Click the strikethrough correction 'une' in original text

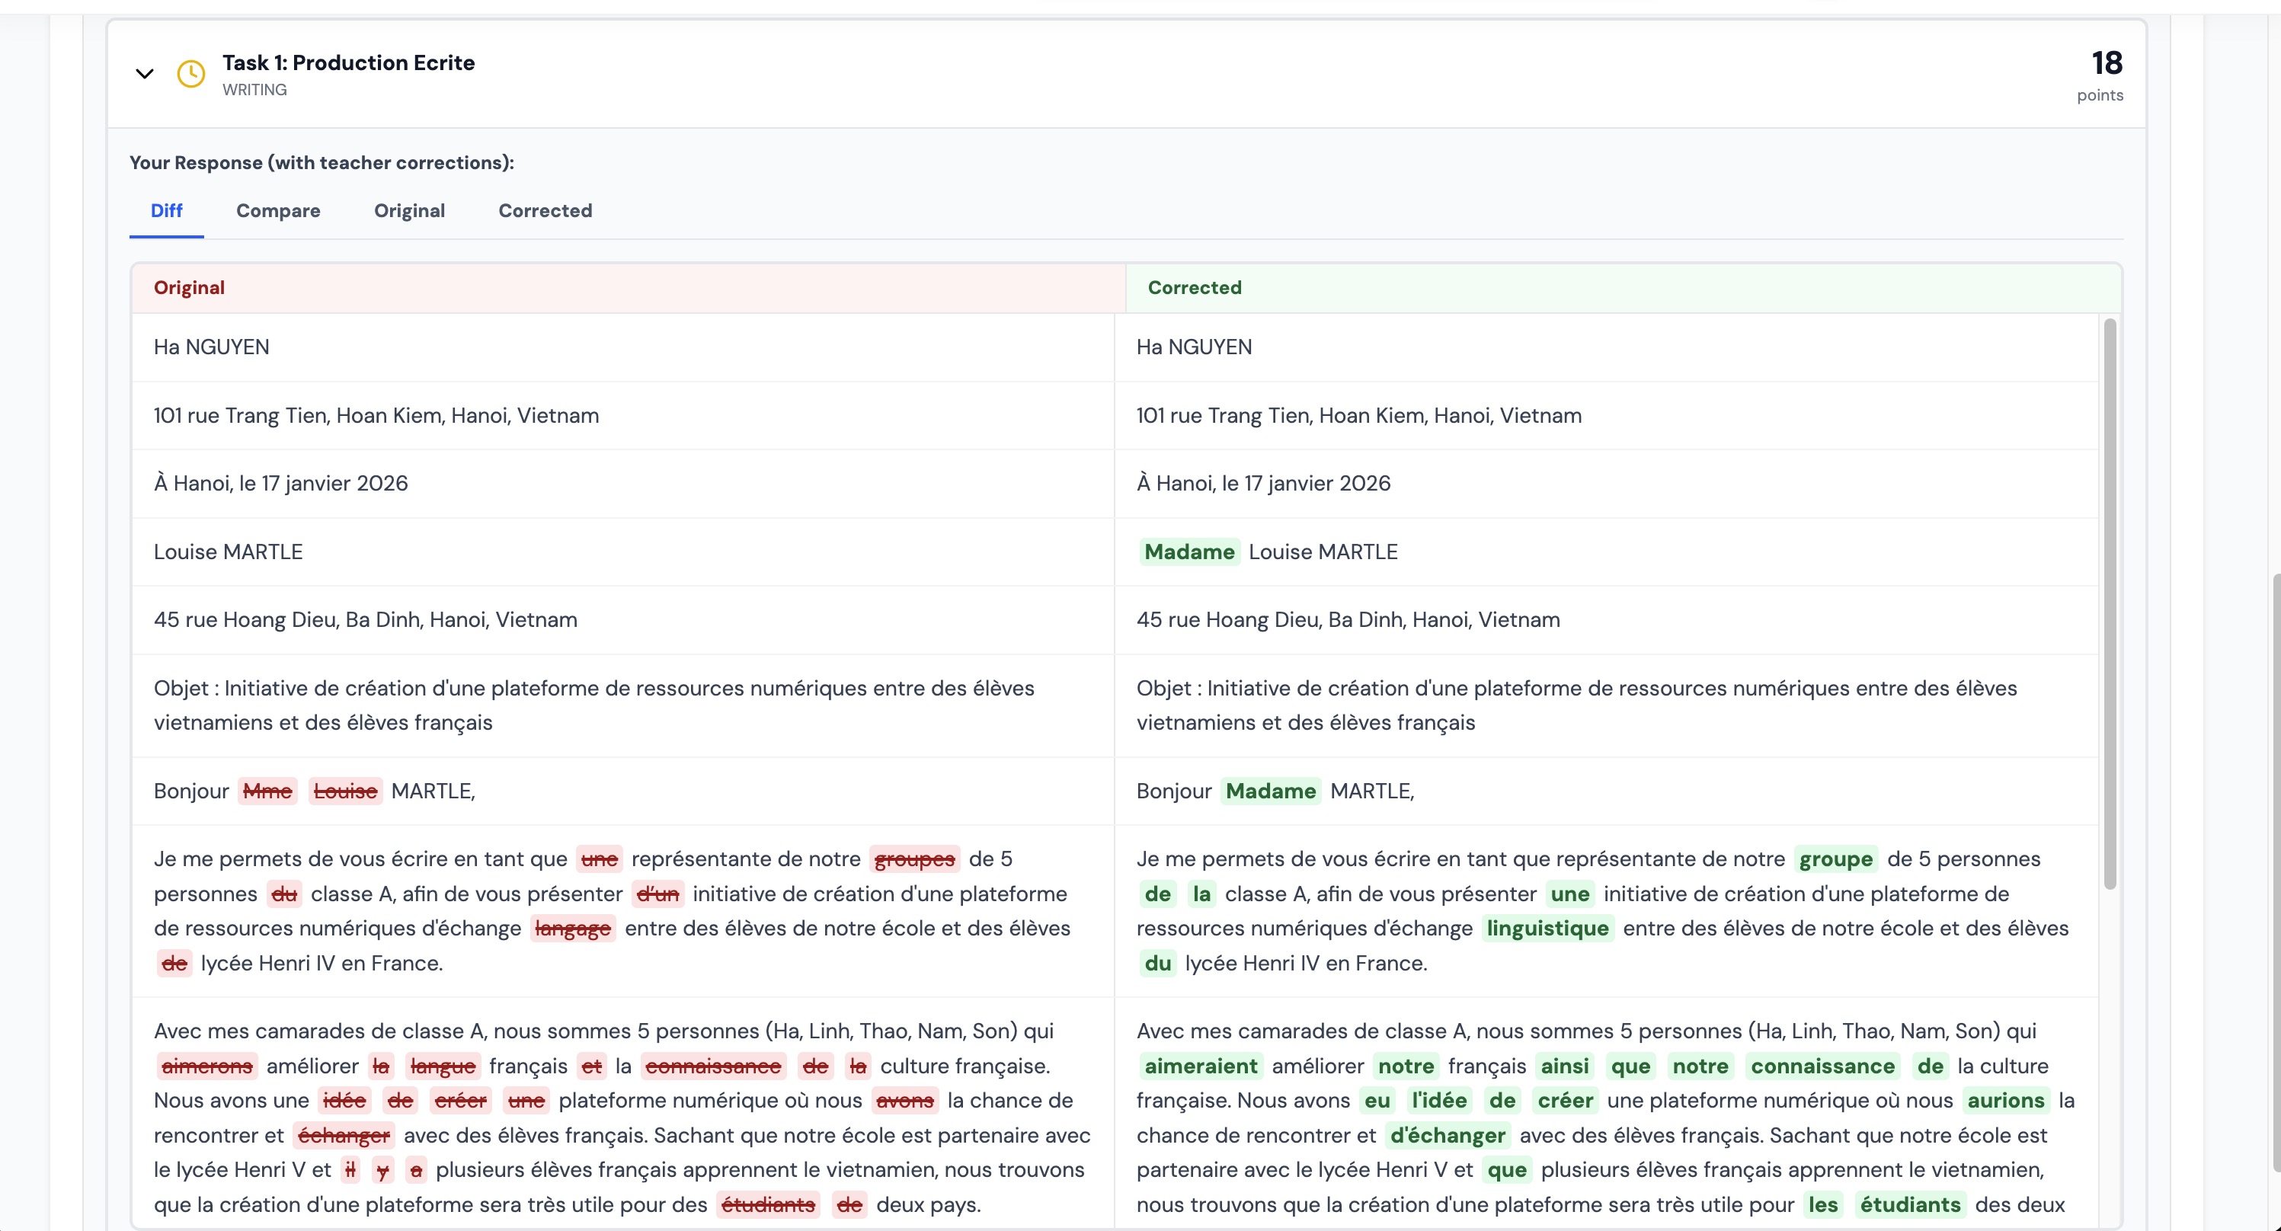600,859
